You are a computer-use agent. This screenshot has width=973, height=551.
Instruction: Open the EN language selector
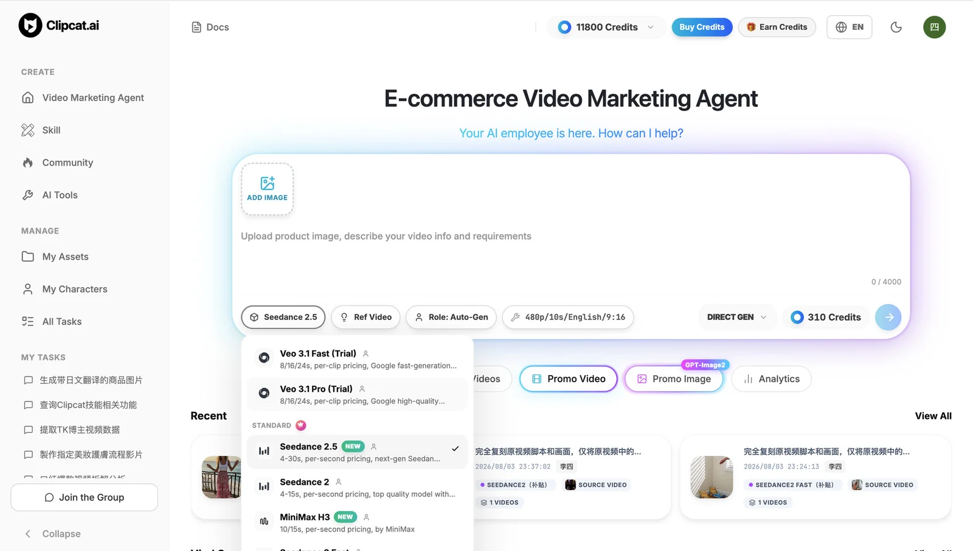pyautogui.click(x=850, y=27)
